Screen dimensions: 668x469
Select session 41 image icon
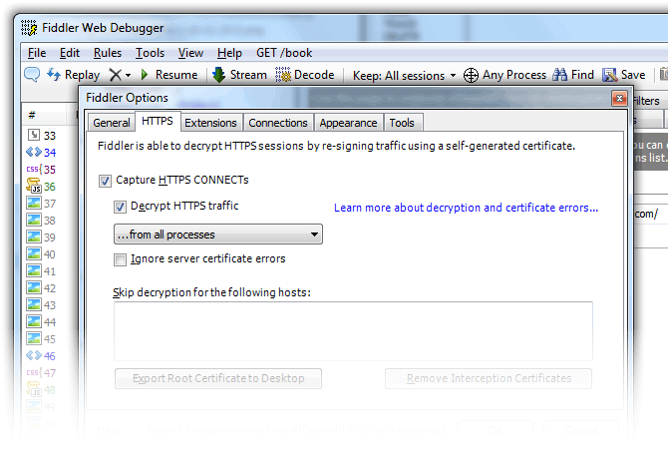pos(34,270)
